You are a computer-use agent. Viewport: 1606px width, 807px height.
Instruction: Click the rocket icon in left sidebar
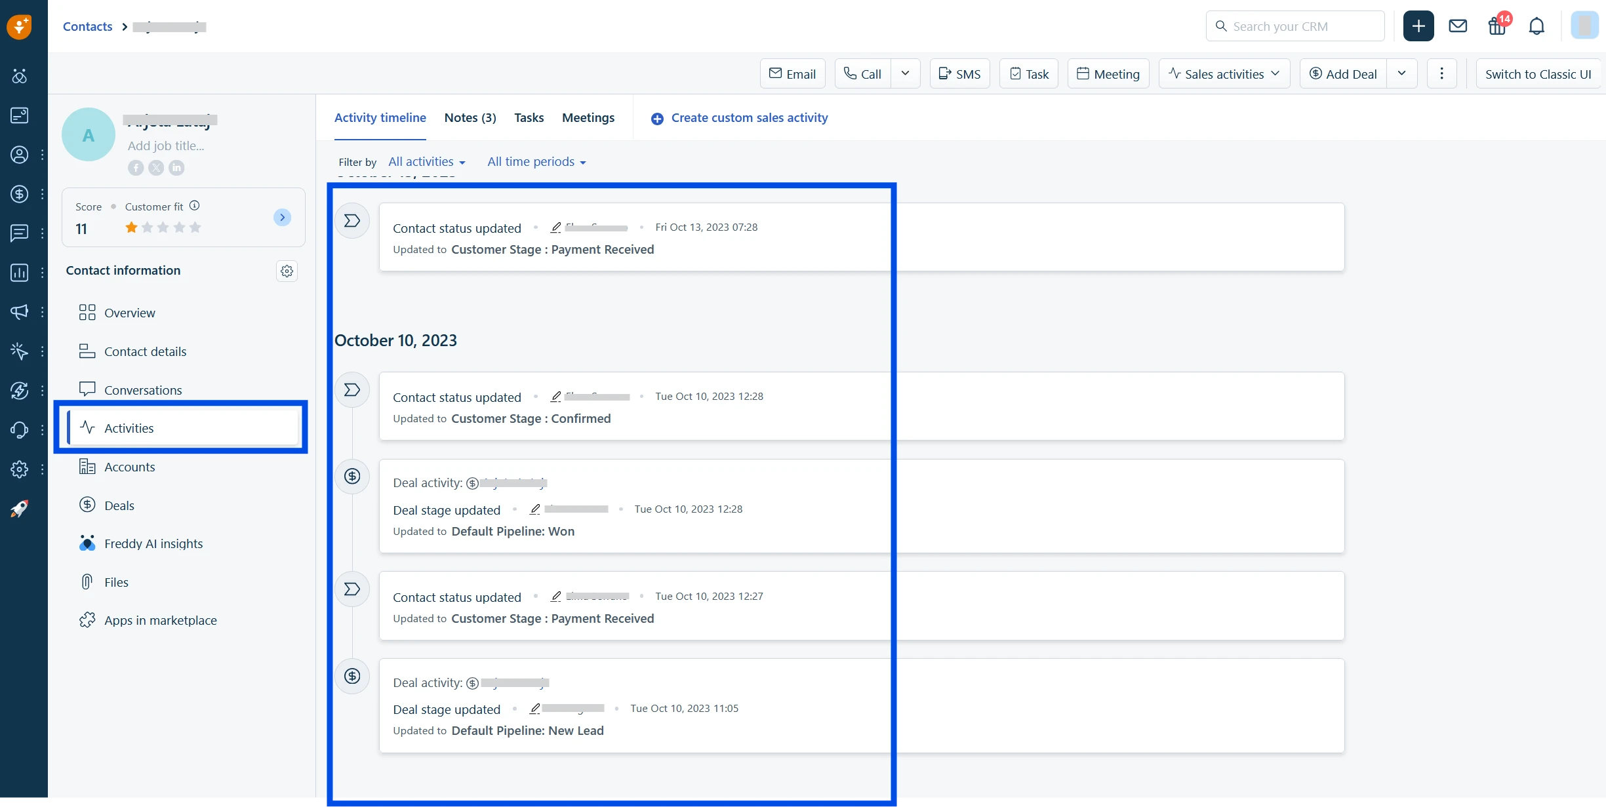point(19,509)
